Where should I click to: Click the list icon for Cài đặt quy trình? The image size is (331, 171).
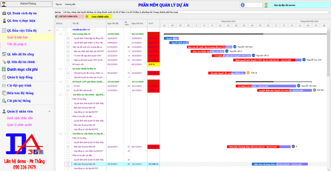pos(4,86)
